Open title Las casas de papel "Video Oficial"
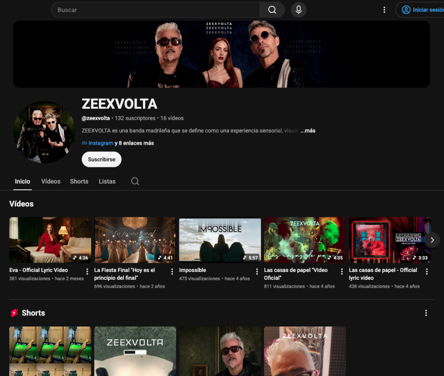The height and width of the screenshot is (376, 444). [296, 274]
